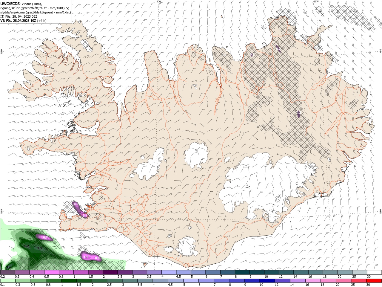Click the 20W longitude label at the top edge of the map
The image size is (382, 287).
tap(159, 1)
